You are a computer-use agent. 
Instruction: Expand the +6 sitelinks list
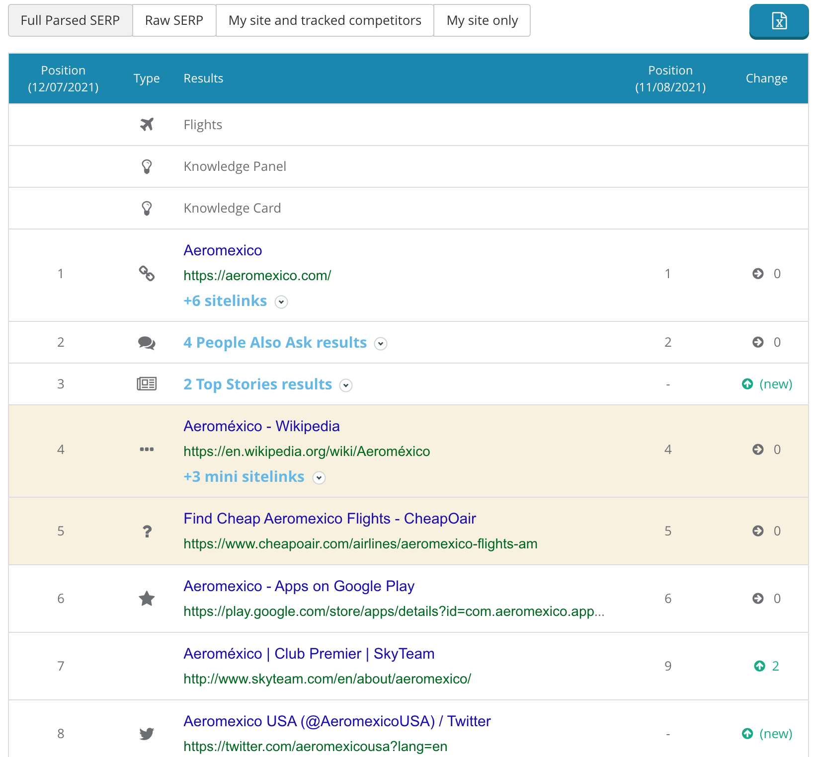click(x=281, y=302)
